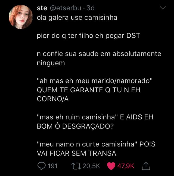Open ste's profile picture

click(x=21, y=17)
